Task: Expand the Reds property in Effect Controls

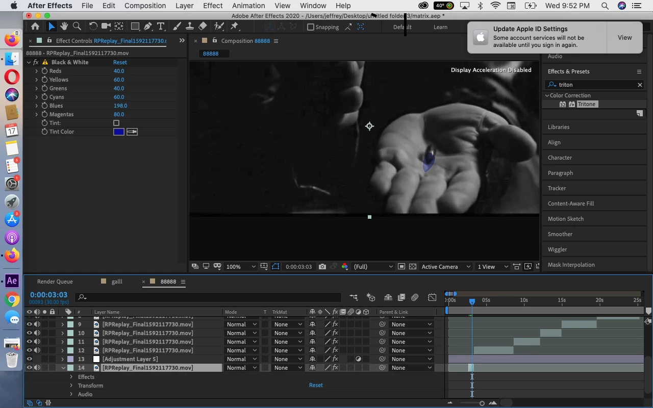Action: (x=37, y=71)
